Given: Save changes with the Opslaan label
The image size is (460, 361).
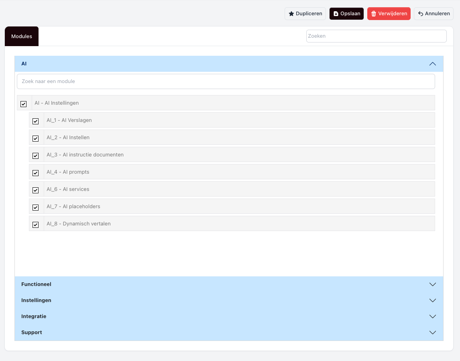Looking at the screenshot, I should click(x=350, y=14).
